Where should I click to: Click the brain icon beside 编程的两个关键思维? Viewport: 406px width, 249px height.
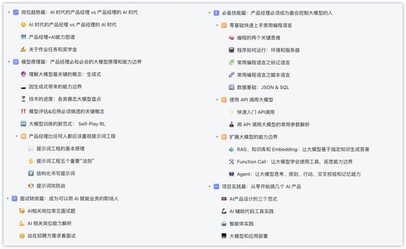click(x=231, y=38)
